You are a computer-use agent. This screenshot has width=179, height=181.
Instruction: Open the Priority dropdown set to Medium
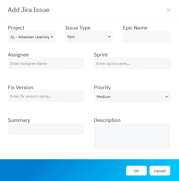point(132,97)
